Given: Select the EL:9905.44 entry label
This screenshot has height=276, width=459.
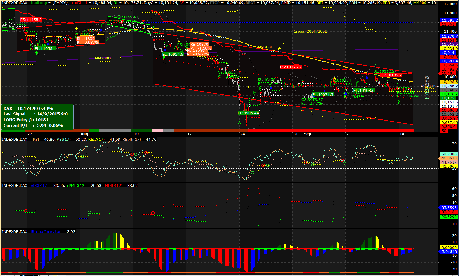Looking at the screenshot, I should point(248,113).
